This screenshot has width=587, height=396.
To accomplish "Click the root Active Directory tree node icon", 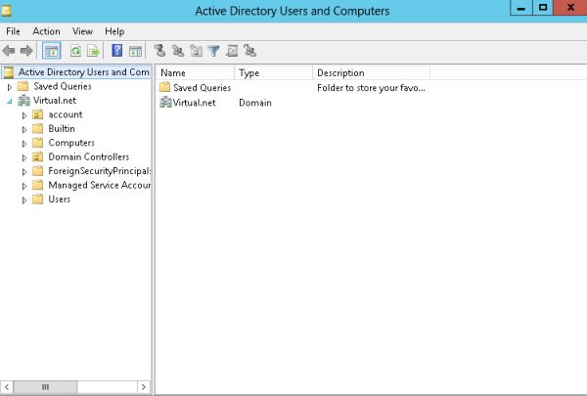I will click(x=9, y=71).
